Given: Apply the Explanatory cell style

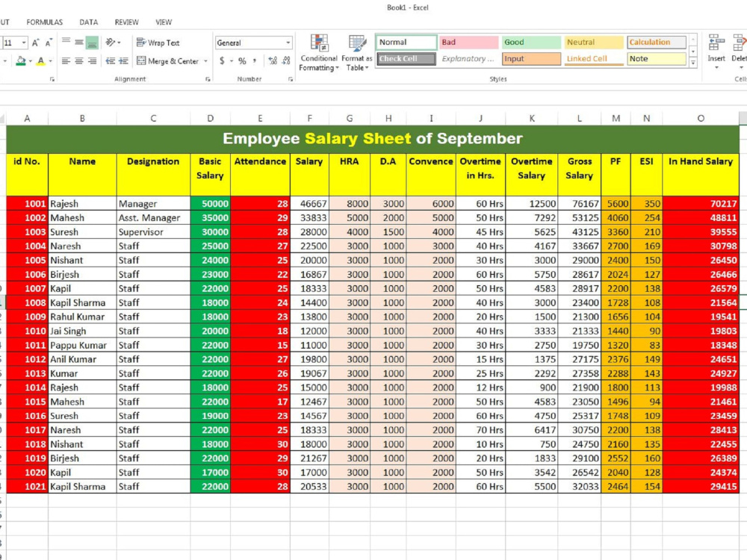Looking at the screenshot, I should point(469,58).
